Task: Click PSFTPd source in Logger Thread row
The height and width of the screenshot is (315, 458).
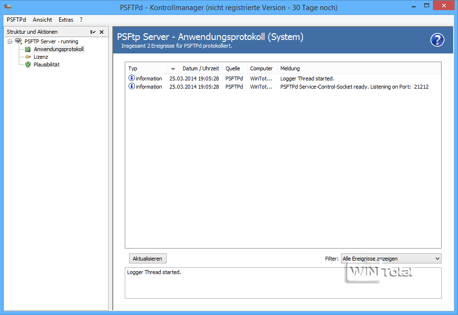Action: [234, 79]
